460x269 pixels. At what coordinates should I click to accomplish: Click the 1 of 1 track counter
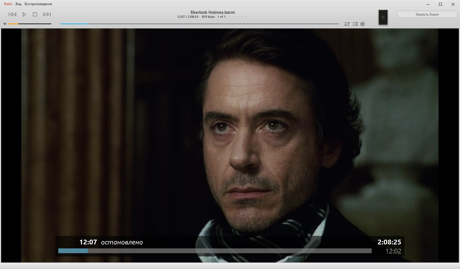tap(221, 17)
